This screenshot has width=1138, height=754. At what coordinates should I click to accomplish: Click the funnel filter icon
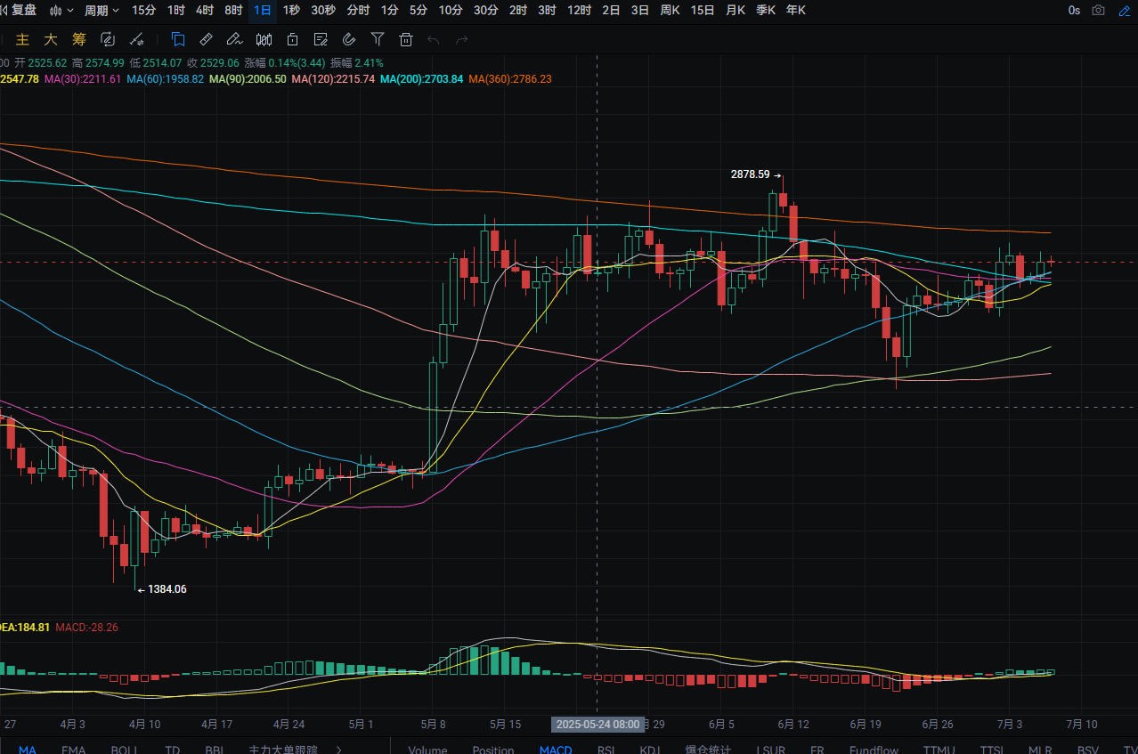click(x=378, y=39)
